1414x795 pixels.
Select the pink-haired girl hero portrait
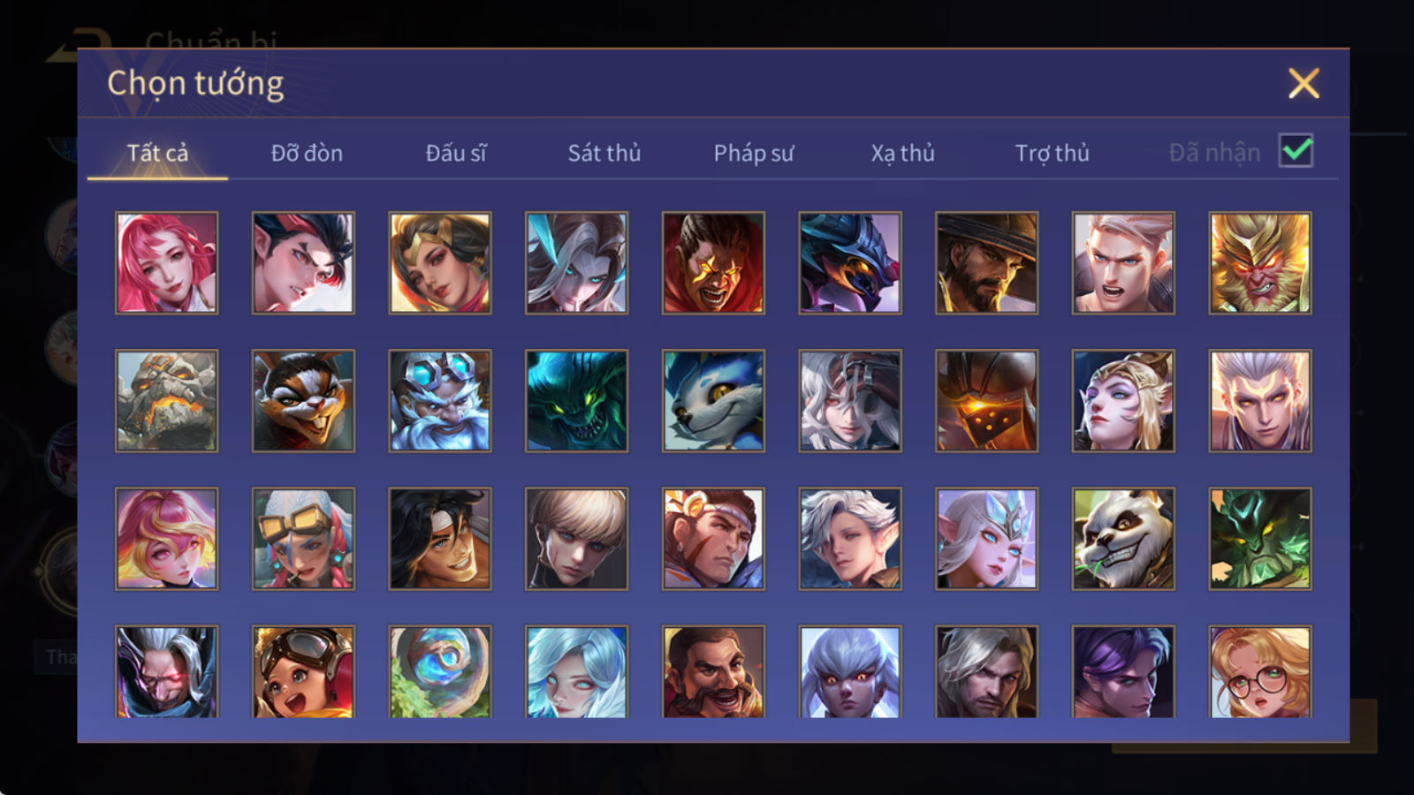166,262
